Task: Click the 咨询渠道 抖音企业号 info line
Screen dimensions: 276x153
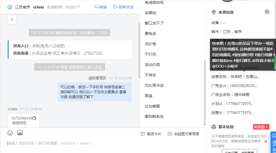Action: point(58,53)
